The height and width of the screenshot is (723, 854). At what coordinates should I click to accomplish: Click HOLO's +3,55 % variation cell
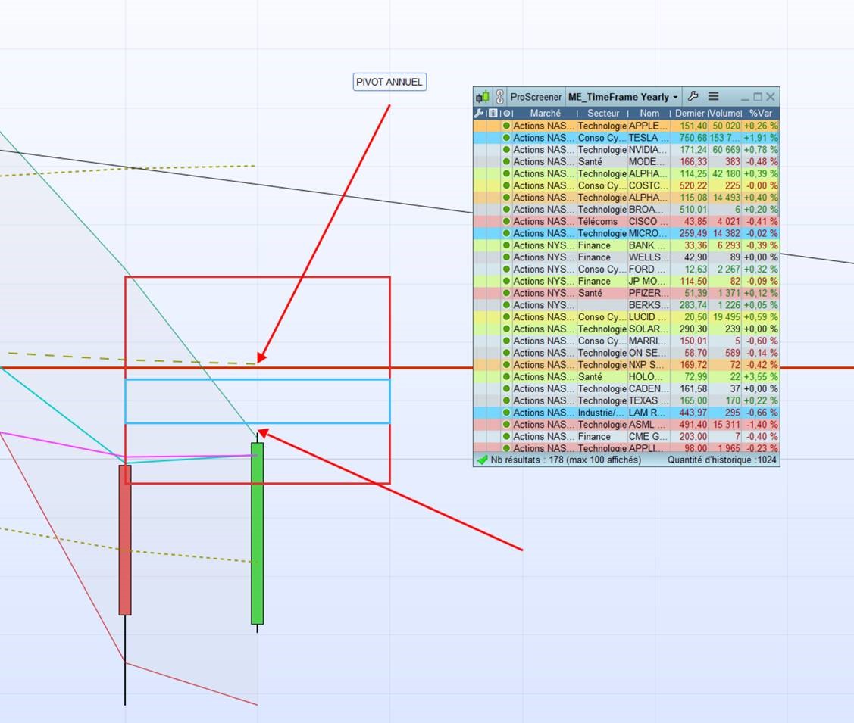(x=761, y=377)
